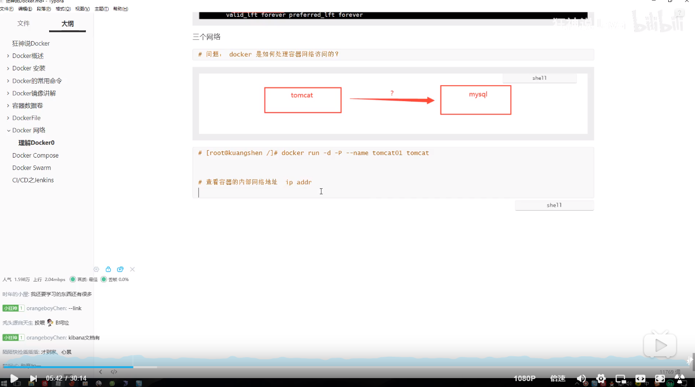Viewport: 695px width, 387px height.
Task: Go to CI/CD之Jenkins outline entry
Action: [x=33, y=180]
